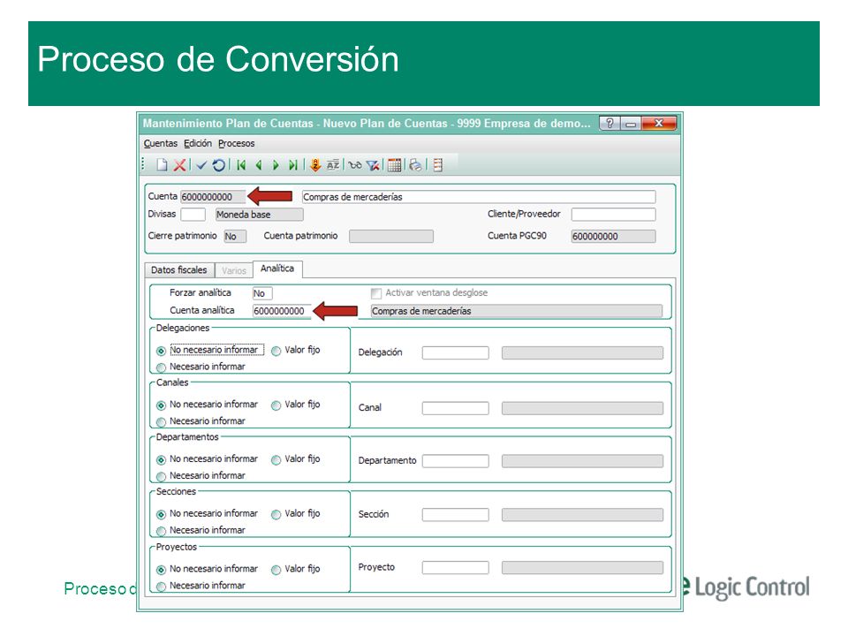Go to the previous record
The width and height of the screenshot is (848, 636).
tap(259, 165)
